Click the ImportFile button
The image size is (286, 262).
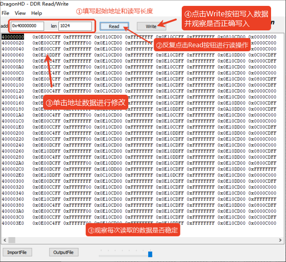coord(17,252)
